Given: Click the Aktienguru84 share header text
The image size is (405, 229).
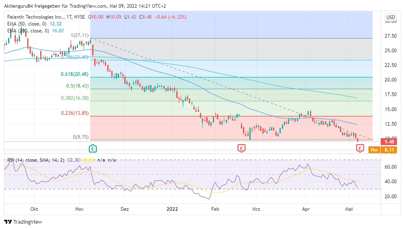Looking at the screenshot, I should point(85,6).
